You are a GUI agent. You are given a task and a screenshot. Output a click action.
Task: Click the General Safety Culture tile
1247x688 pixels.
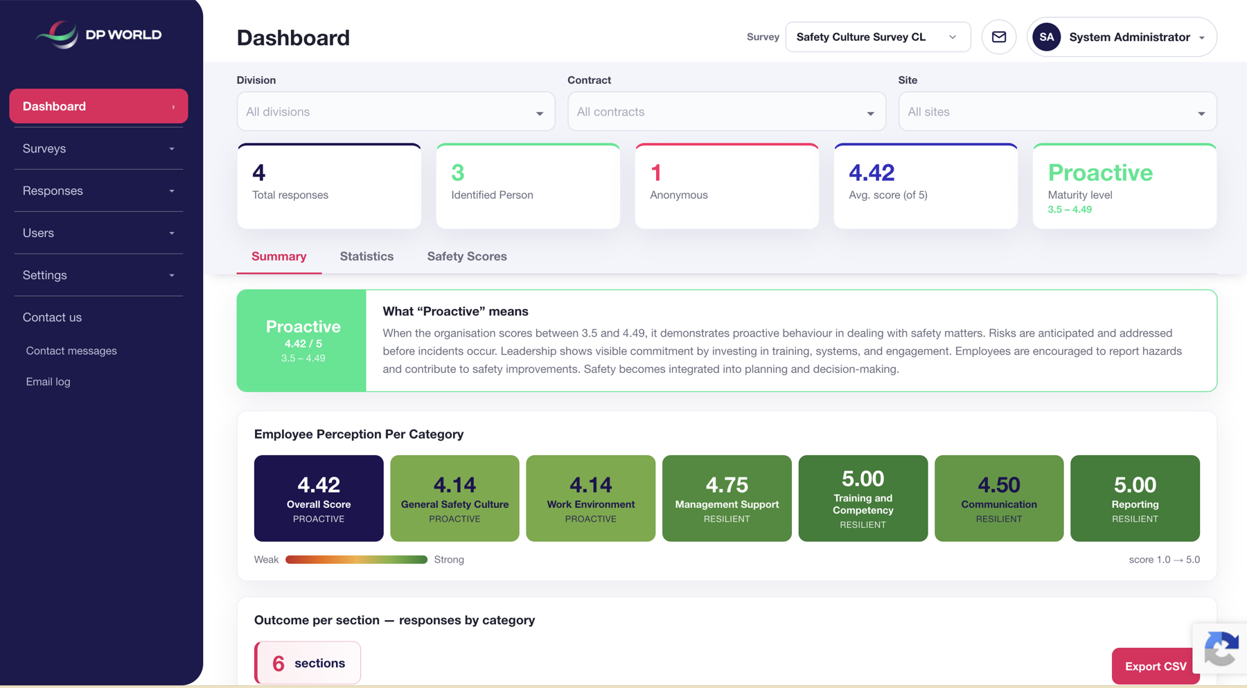pyautogui.click(x=454, y=498)
